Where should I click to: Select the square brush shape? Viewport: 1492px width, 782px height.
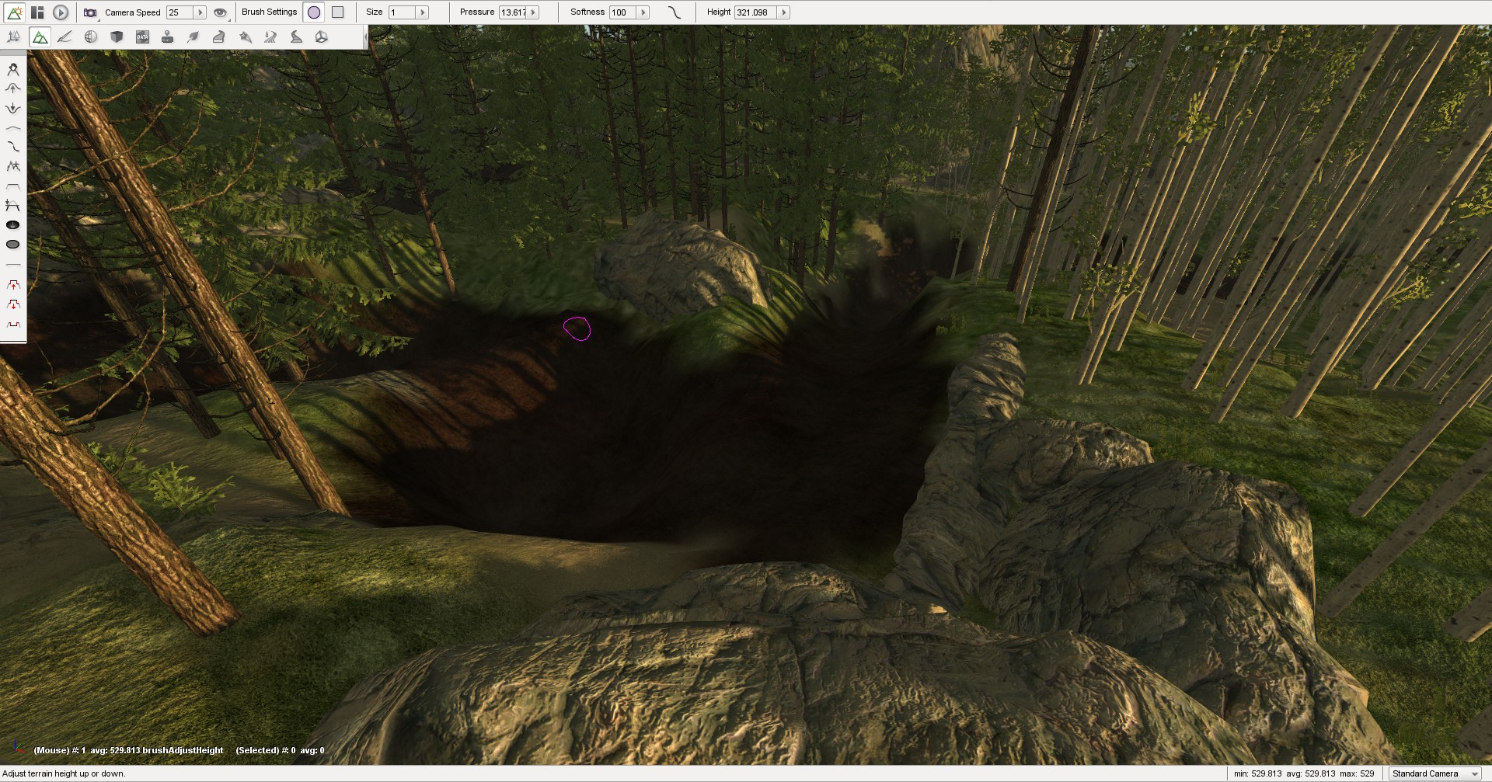click(x=338, y=12)
